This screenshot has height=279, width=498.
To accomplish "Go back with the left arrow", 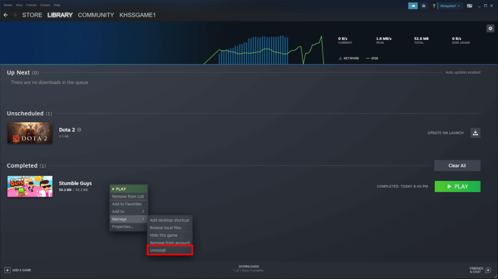I will [x=6, y=15].
